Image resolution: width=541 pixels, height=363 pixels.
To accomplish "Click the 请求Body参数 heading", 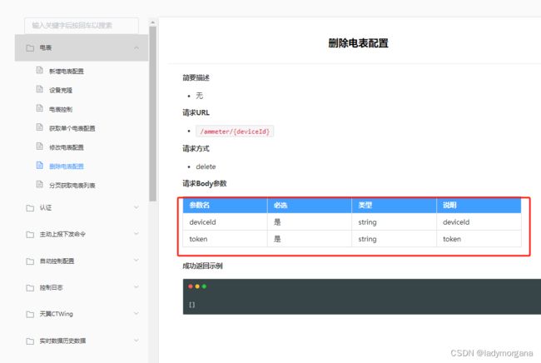I will (x=205, y=183).
